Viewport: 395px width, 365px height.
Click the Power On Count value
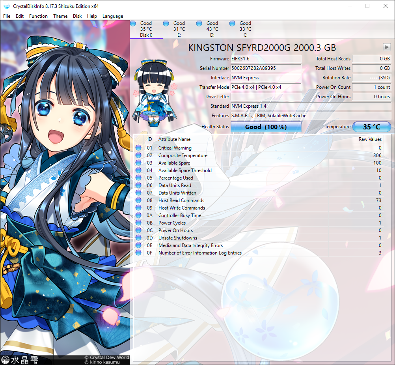tap(372, 87)
